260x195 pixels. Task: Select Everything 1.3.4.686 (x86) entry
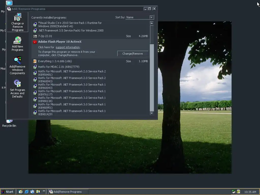coord(91,61)
